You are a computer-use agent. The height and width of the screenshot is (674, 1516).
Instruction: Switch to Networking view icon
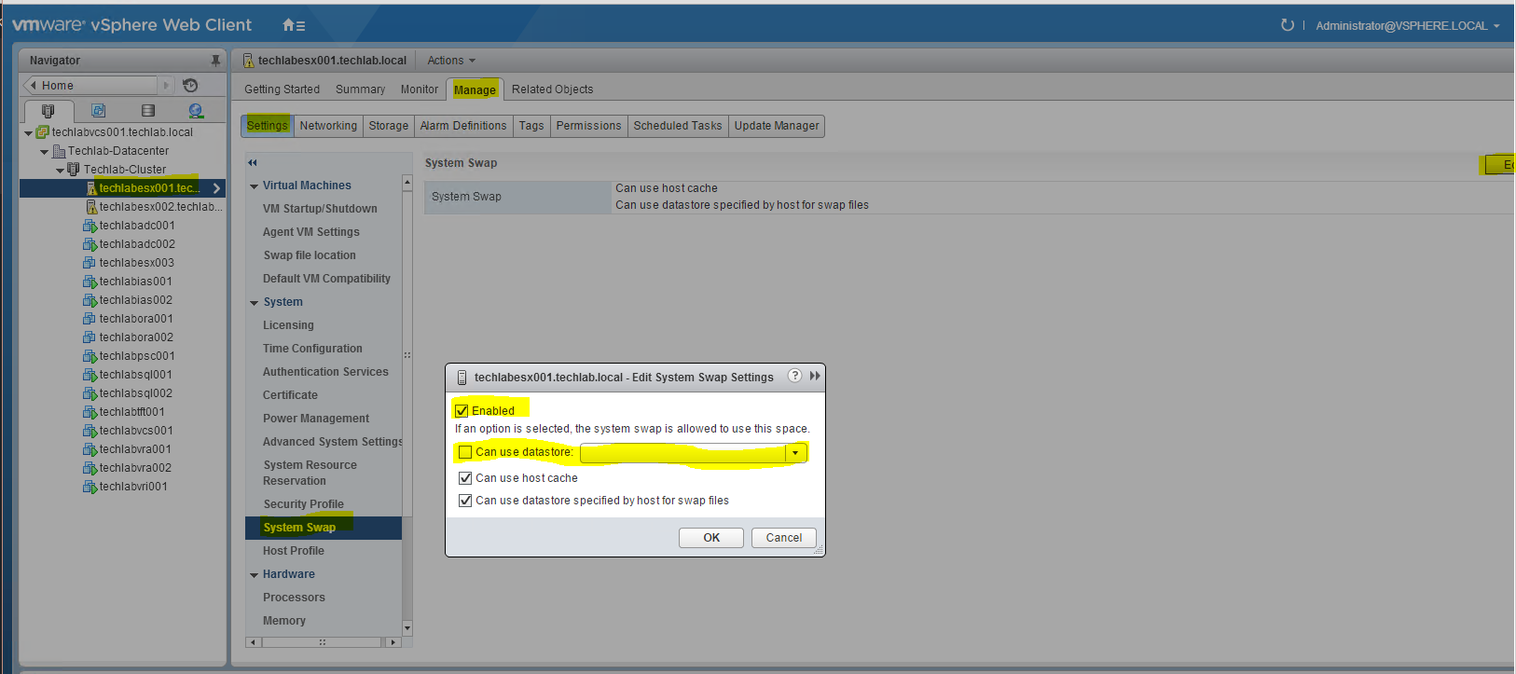tap(196, 111)
